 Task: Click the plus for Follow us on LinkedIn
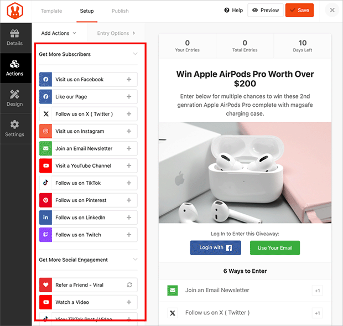129,218
